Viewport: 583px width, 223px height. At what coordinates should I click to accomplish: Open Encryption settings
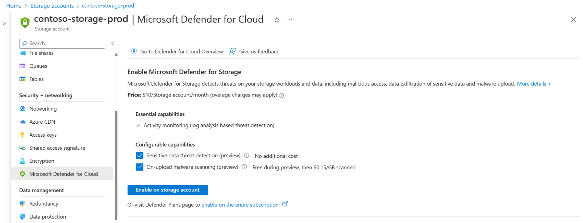(x=42, y=161)
